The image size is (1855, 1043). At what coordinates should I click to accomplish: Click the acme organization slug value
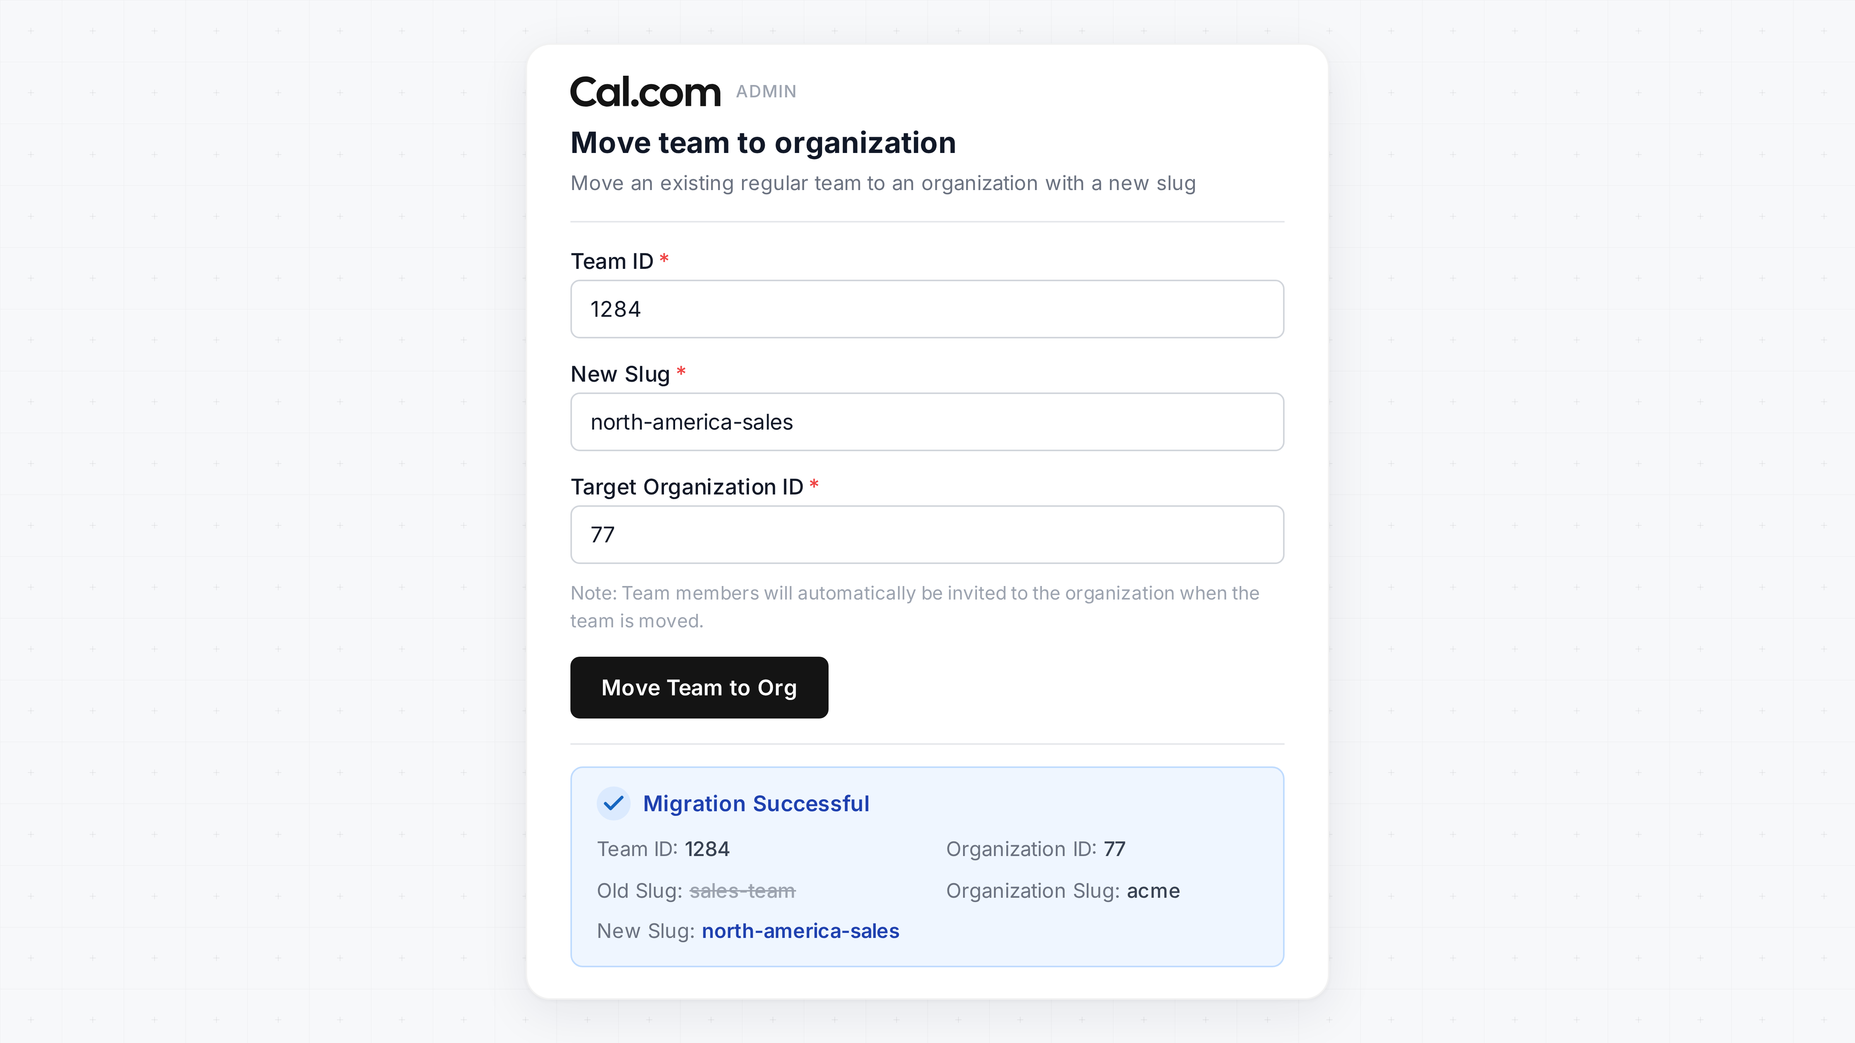[1153, 891]
